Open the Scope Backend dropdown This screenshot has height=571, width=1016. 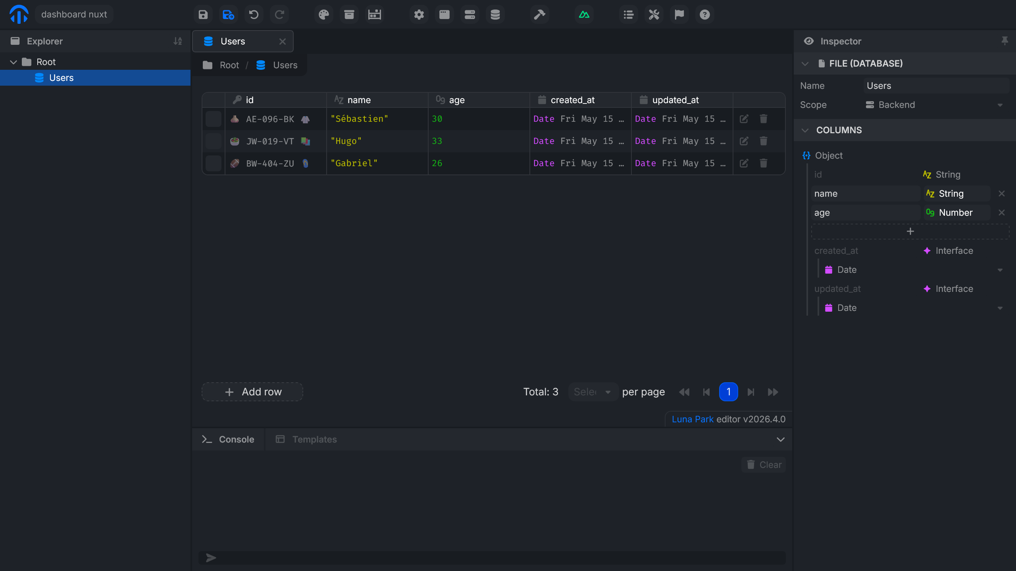936,105
